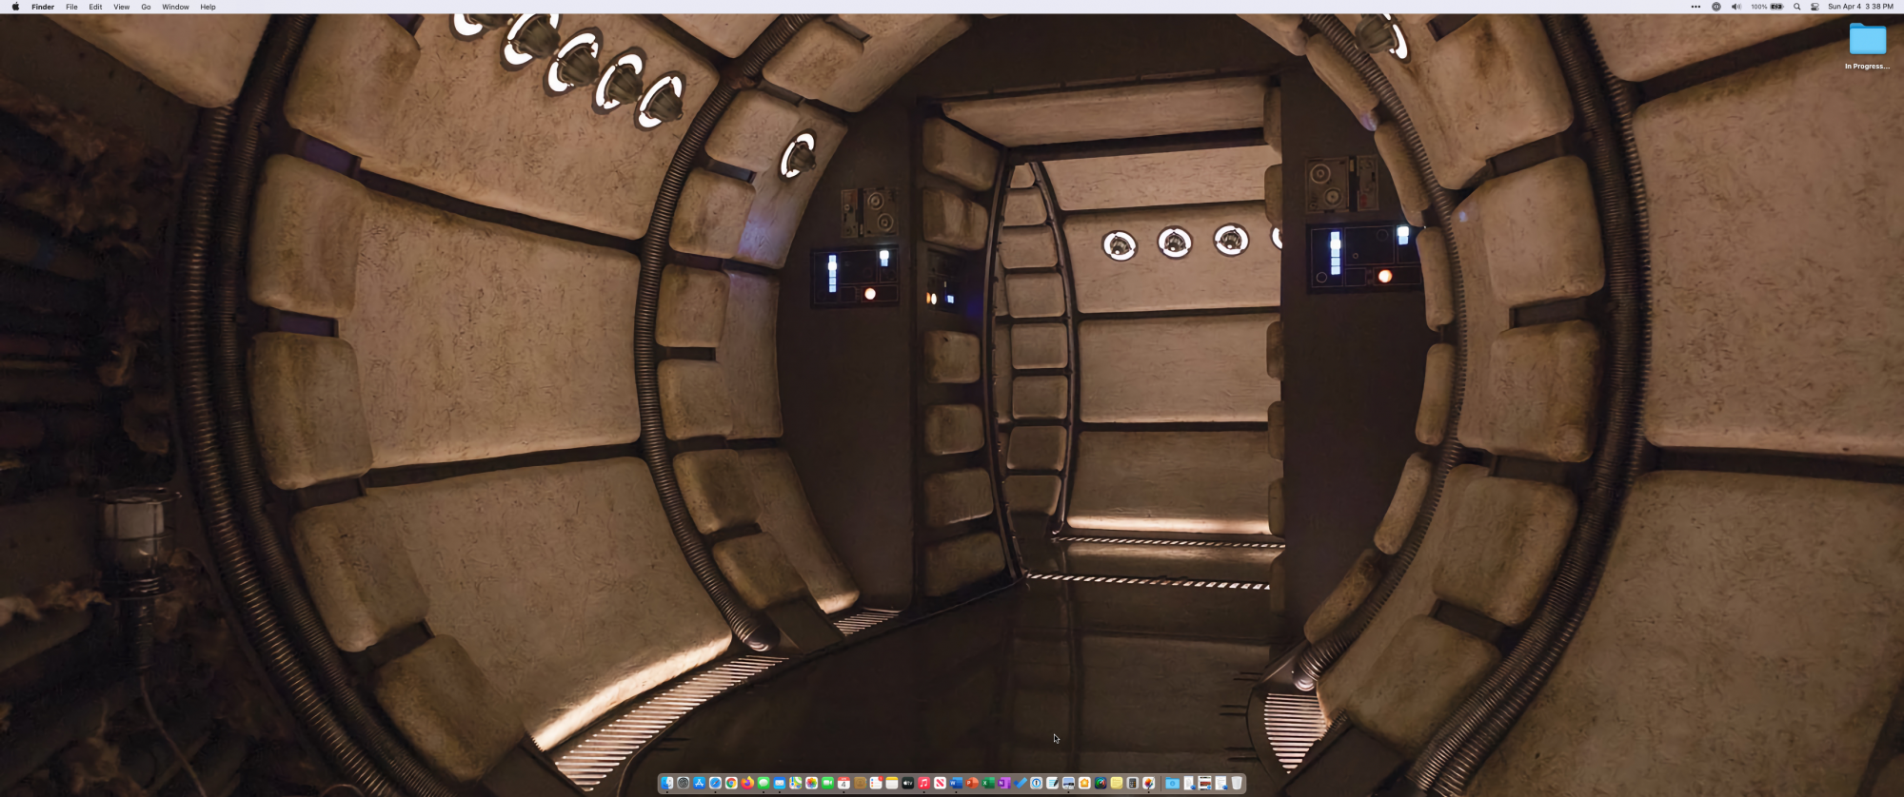Launch Safari from the Dock

(x=715, y=783)
